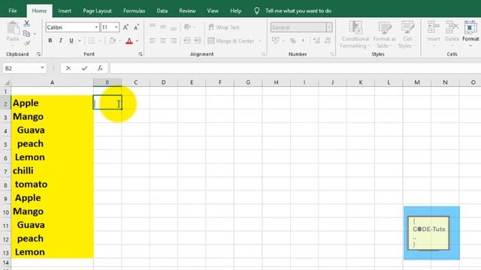Viewport: 481px width, 270px height.
Task: Switch to the View tab
Action: pos(213,10)
